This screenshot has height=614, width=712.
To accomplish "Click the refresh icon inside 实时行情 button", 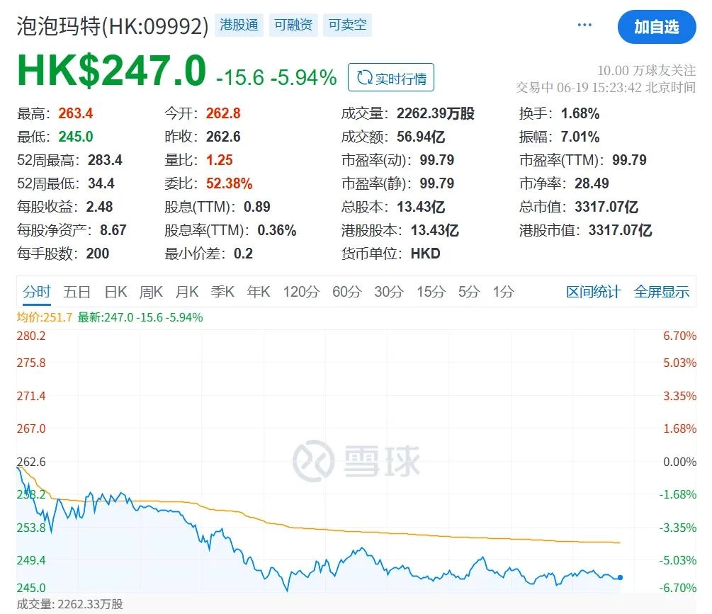I will (x=366, y=78).
